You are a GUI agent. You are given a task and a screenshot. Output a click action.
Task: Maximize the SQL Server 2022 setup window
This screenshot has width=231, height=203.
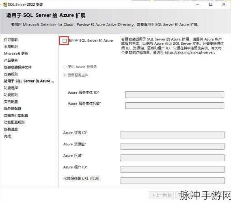(211, 4)
